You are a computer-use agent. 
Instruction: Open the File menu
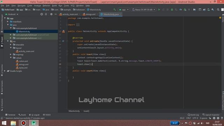coord(2,6)
